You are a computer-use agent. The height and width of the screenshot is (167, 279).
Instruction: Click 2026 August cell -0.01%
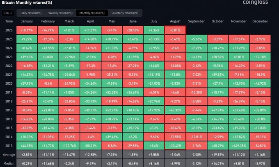(x=175, y=30)
